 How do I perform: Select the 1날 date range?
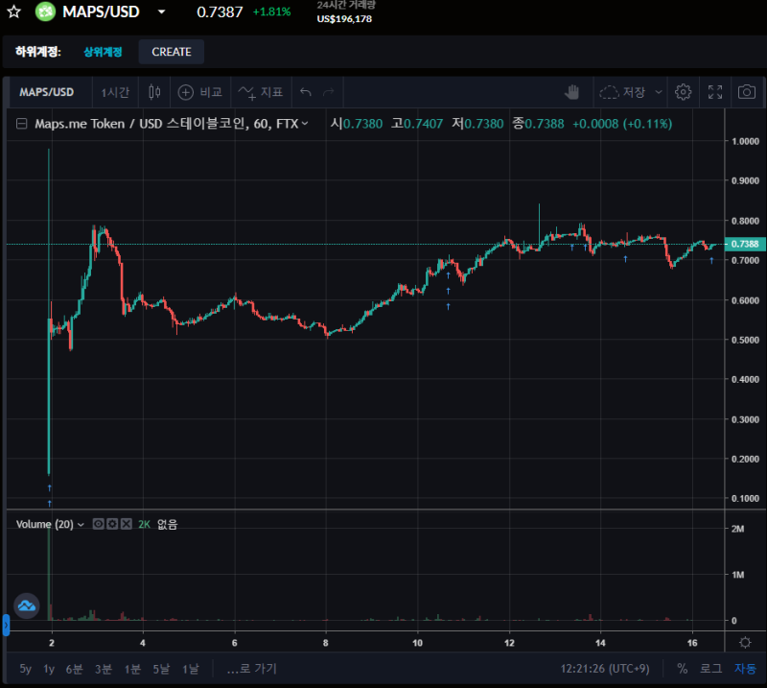190,669
